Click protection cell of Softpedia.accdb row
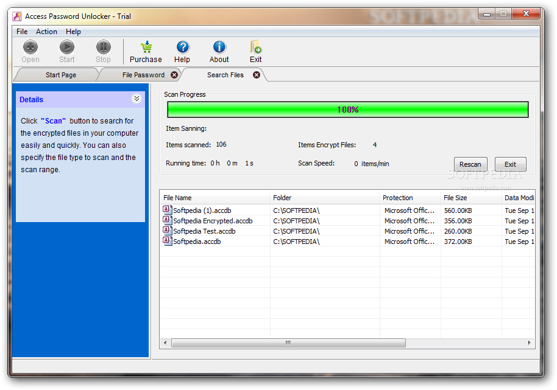The height and width of the screenshot is (390, 557). point(410,242)
